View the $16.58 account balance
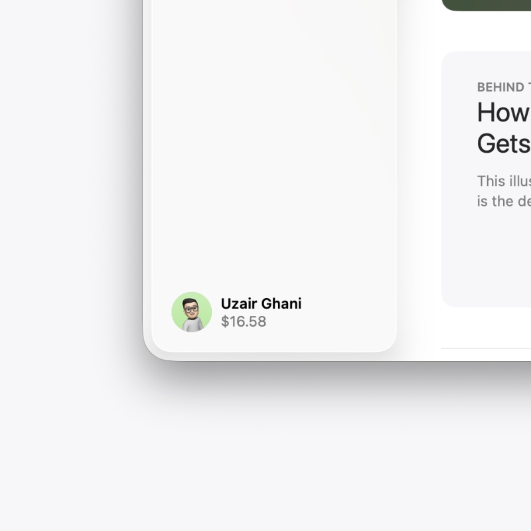The width and height of the screenshot is (531, 531). (x=244, y=321)
